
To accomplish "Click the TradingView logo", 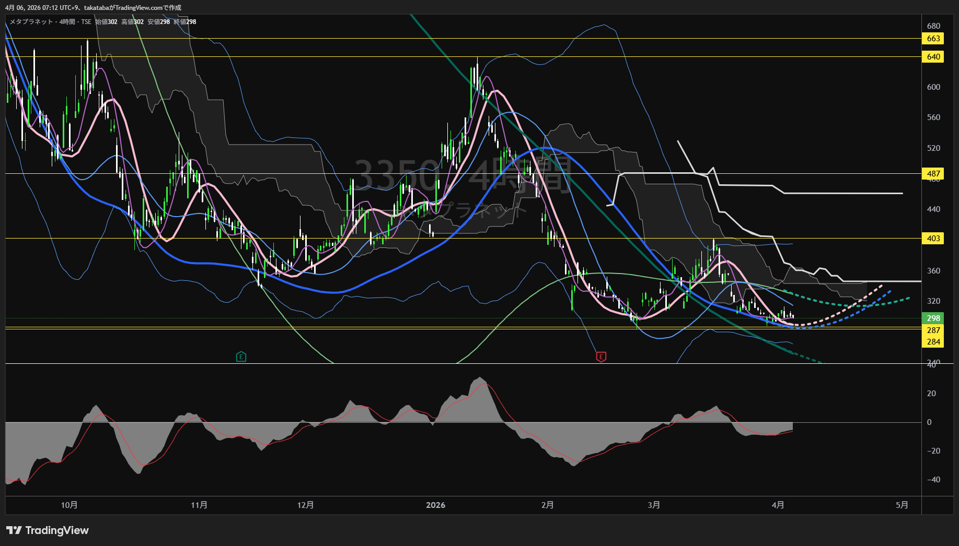I will click(x=48, y=530).
